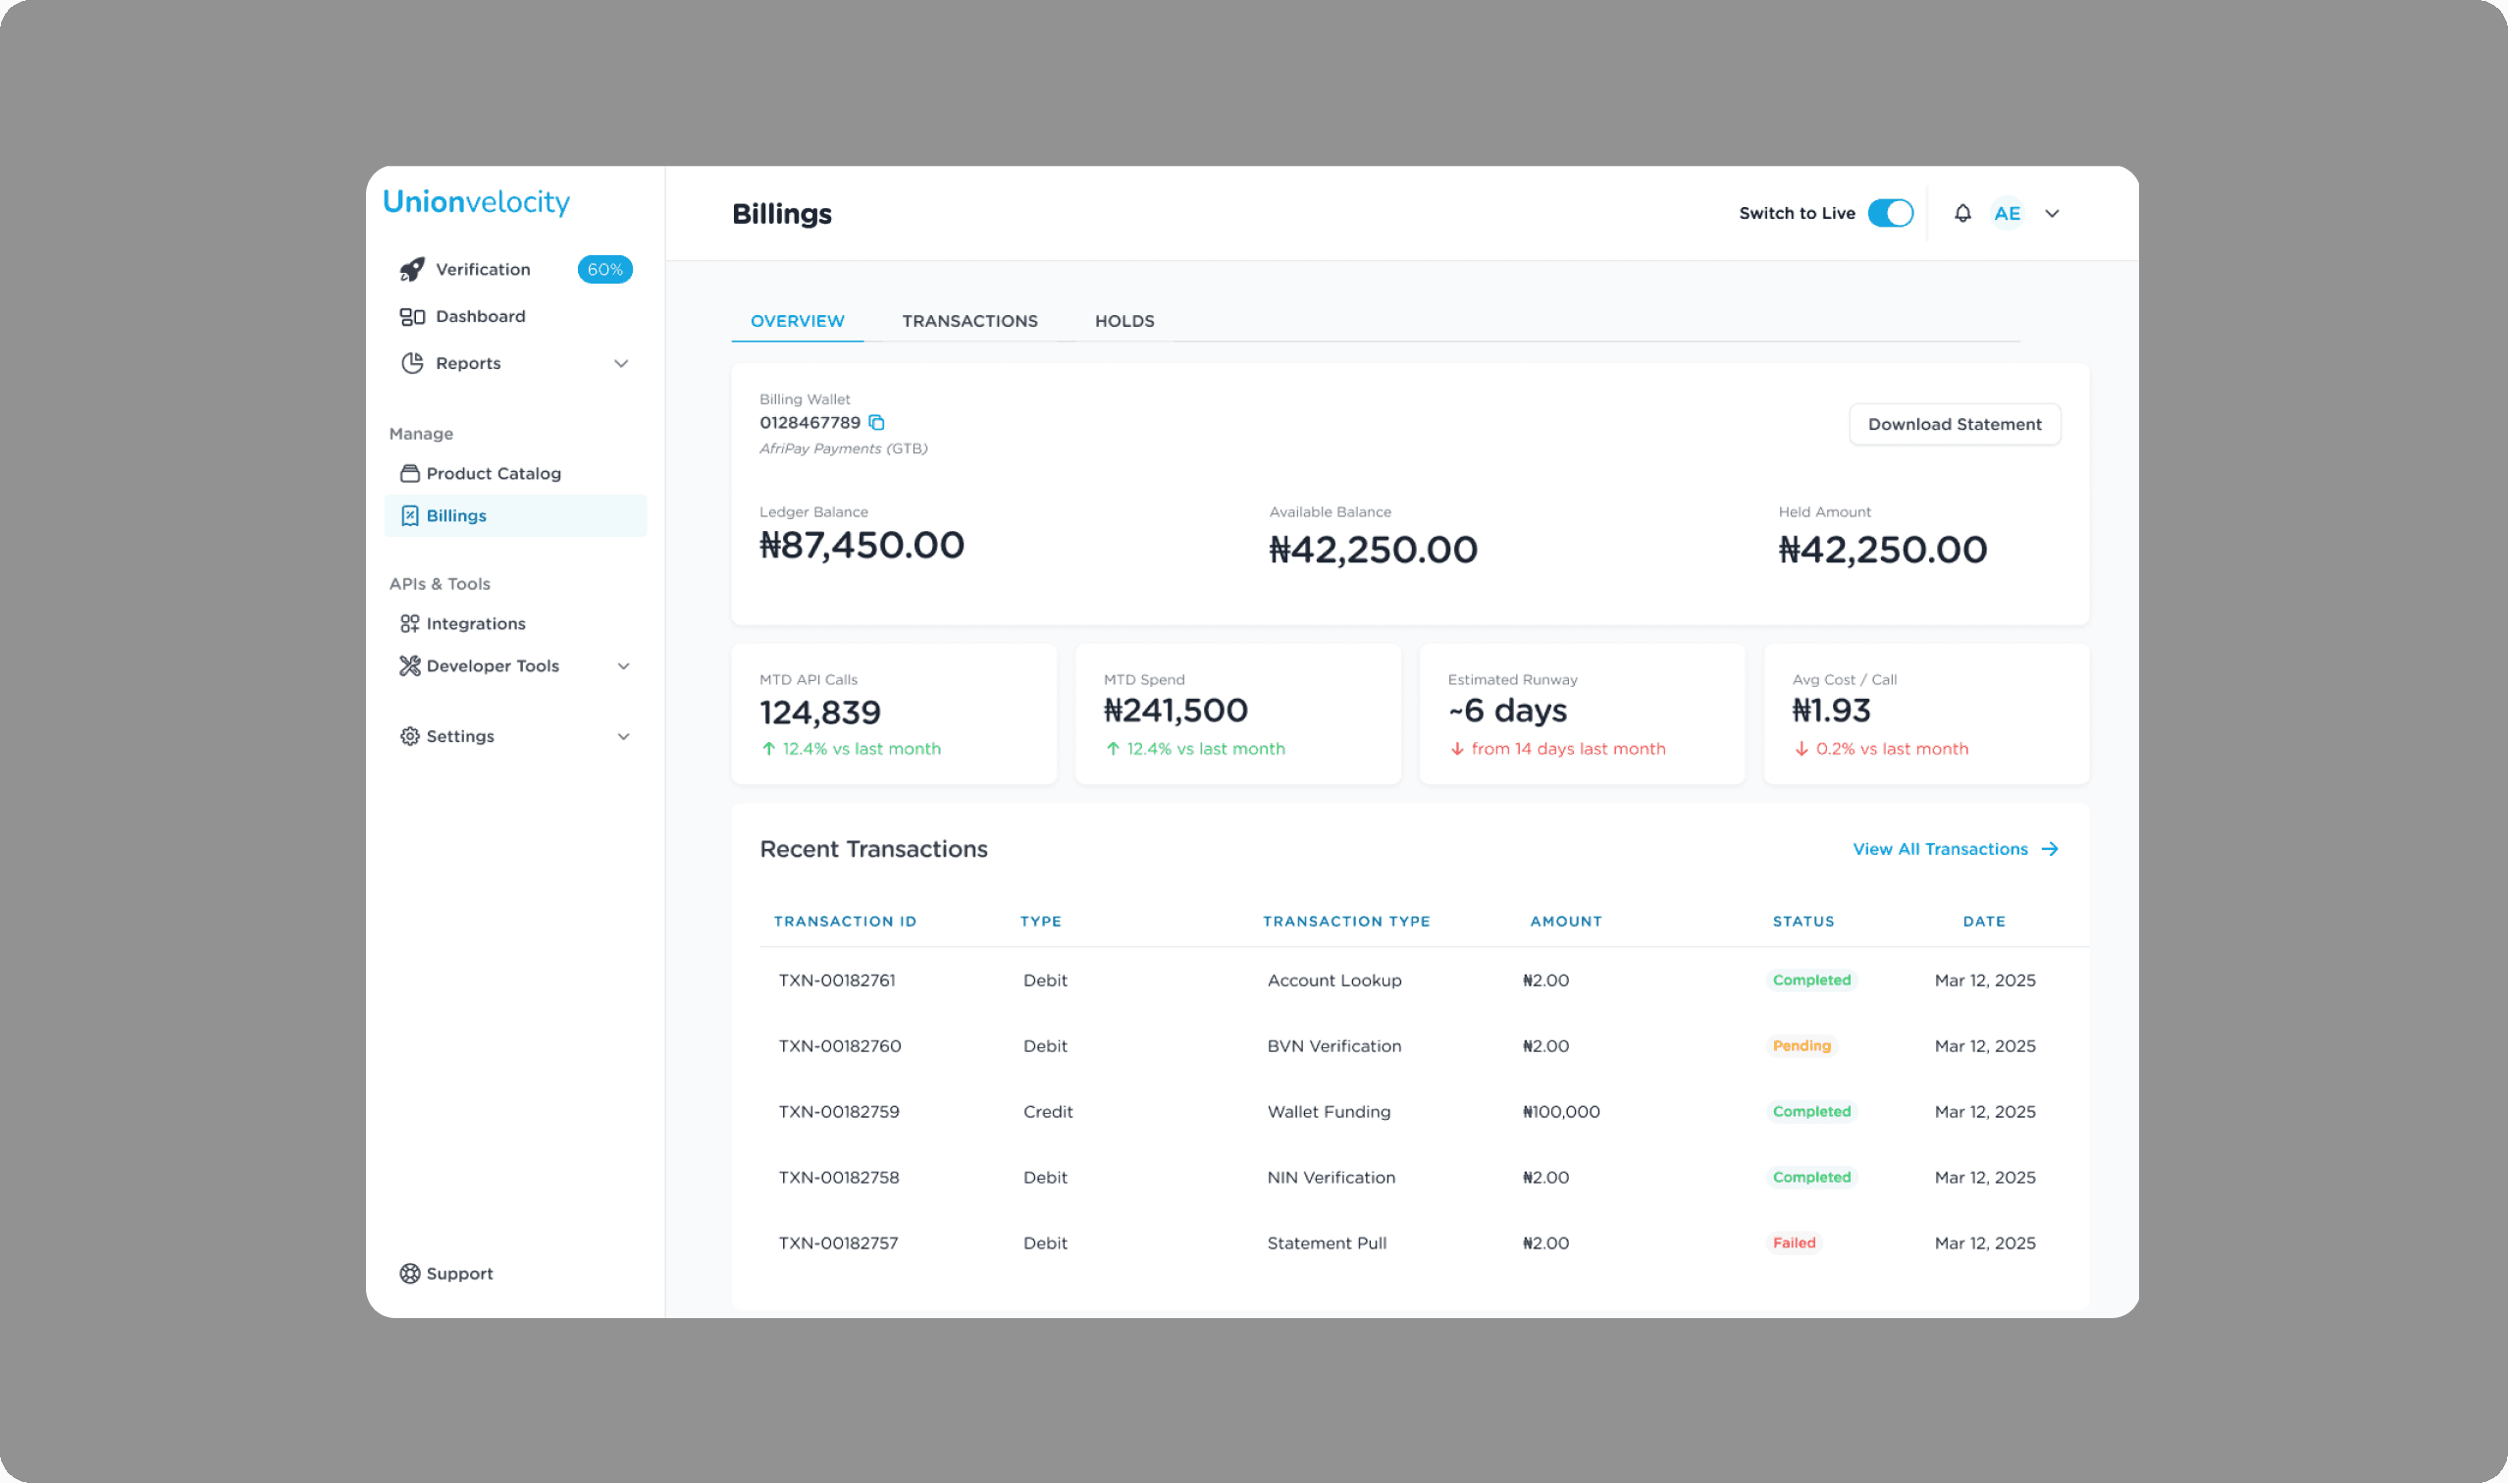Viewport: 2508px width, 1483px height.
Task: Expand the Developer Tools chevron
Action: click(623, 666)
